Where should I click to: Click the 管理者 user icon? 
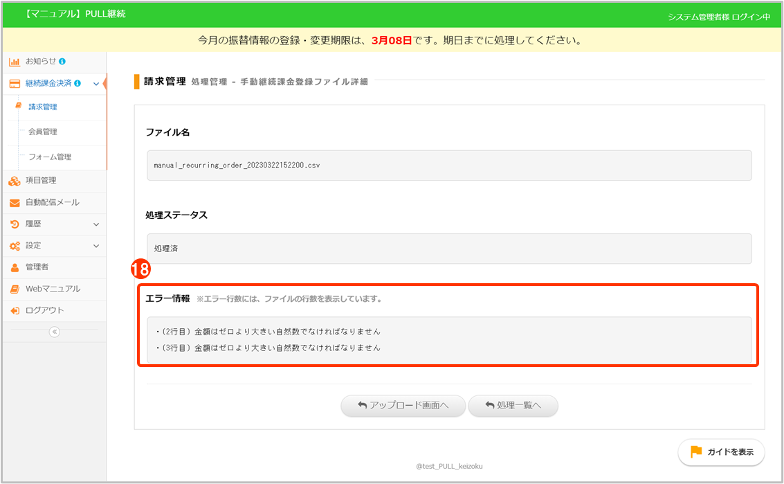pyautogui.click(x=14, y=267)
